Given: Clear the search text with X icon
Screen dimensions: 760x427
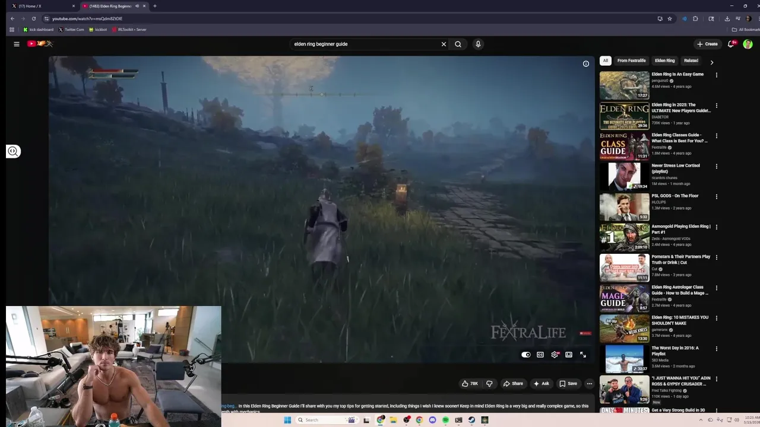Looking at the screenshot, I should [x=444, y=44].
